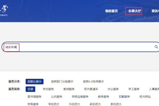Open 办事大厅 navigation item
The width and height of the screenshot is (159, 106).
135,11
